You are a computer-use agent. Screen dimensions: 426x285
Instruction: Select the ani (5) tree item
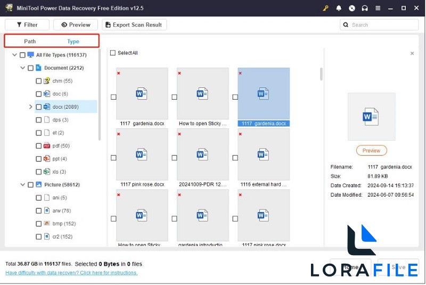(60, 198)
